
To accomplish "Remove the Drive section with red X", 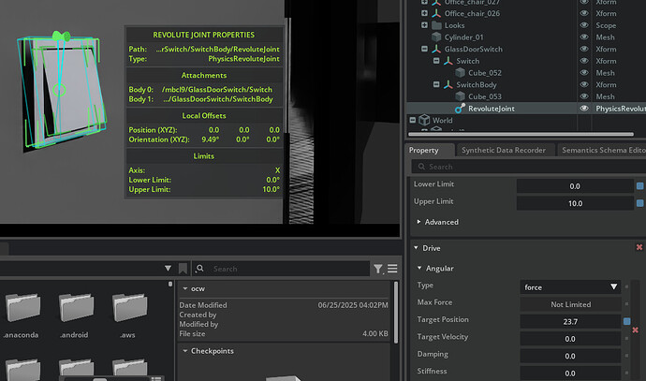I will pyautogui.click(x=639, y=247).
